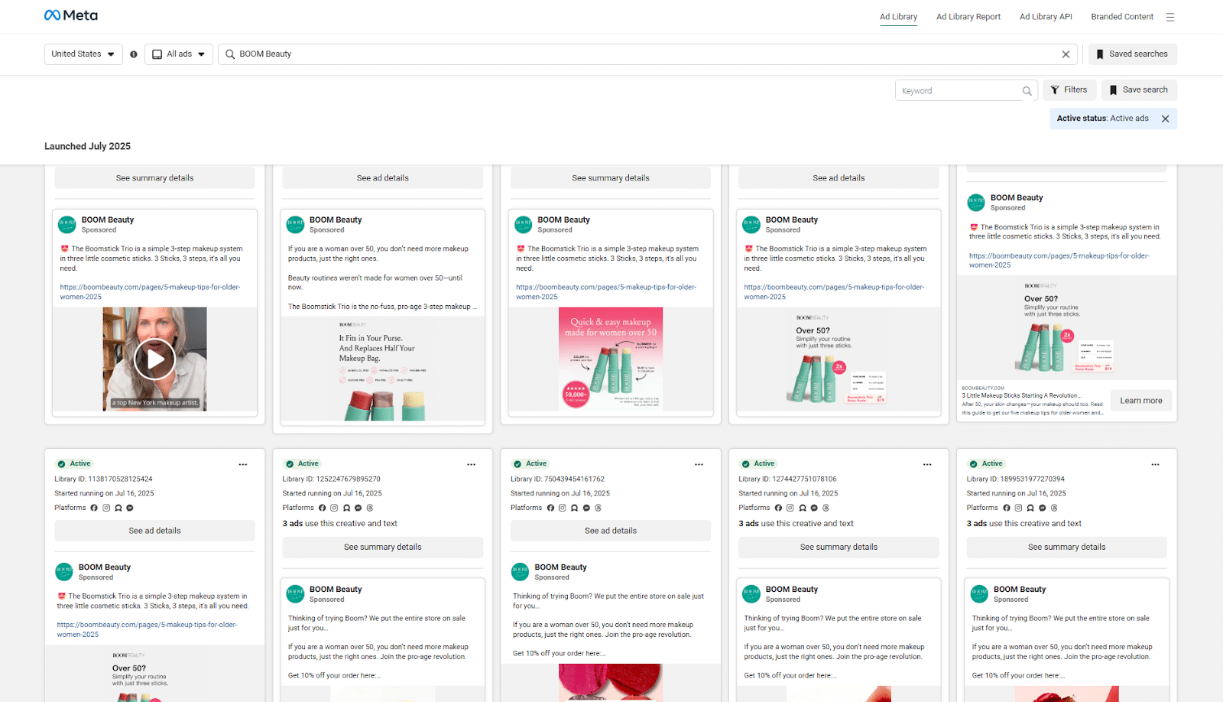
Task: Open the United States country dropdown
Action: tap(83, 54)
